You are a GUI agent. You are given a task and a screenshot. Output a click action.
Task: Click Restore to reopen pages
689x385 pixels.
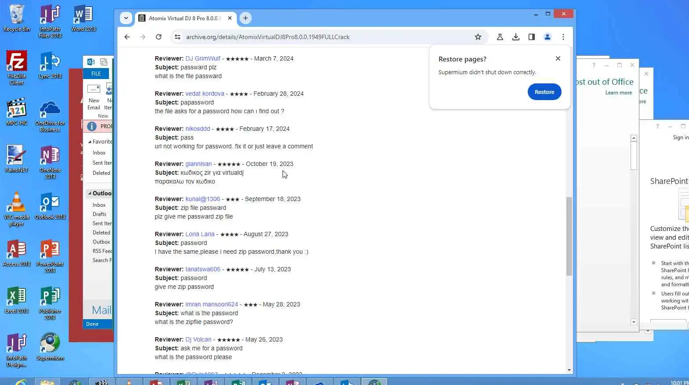click(x=544, y=92)
